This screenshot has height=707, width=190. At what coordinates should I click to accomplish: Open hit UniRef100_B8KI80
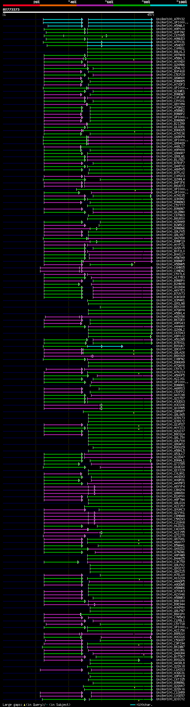pos(170,601)
